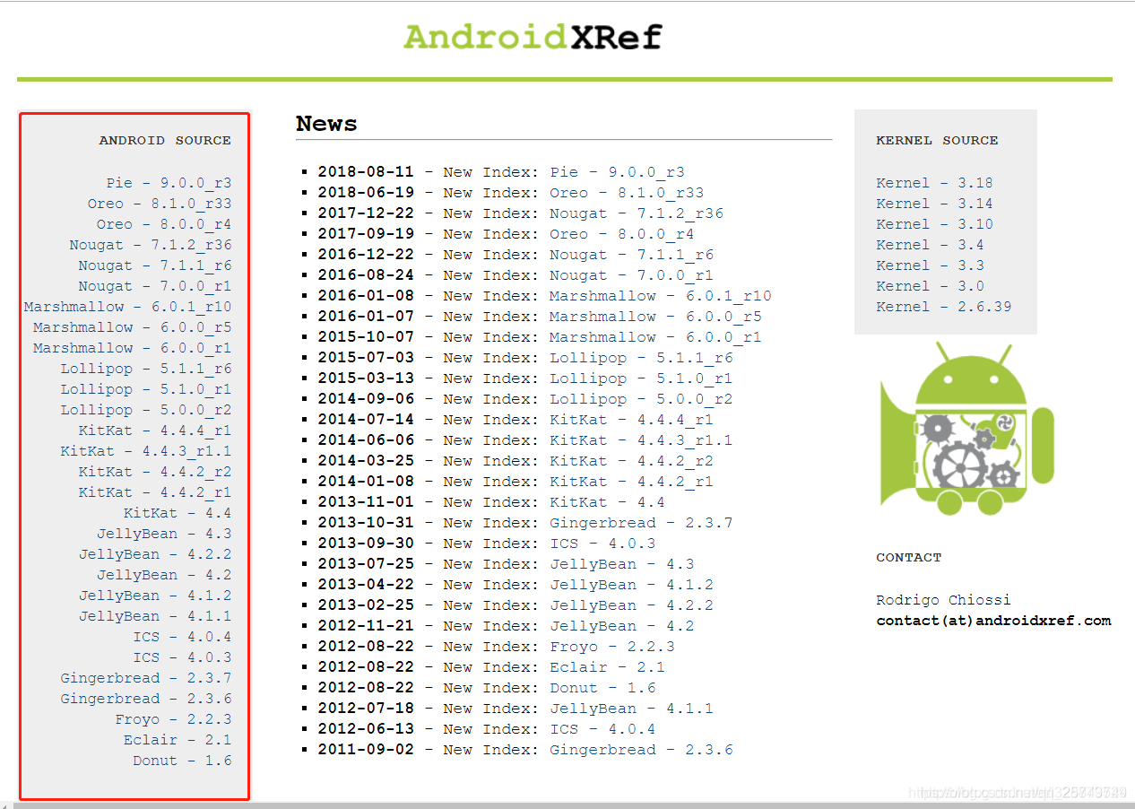Open Oreo - 8.1.0_r33 in Android Source sidebar

[x=160, y=204]
